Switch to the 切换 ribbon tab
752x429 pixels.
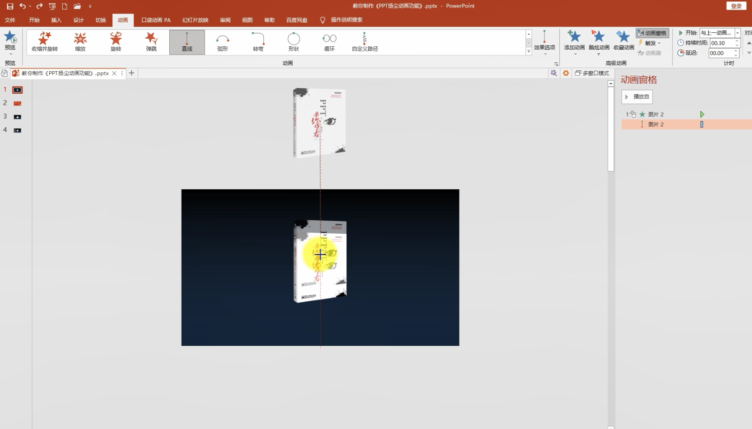101,20
